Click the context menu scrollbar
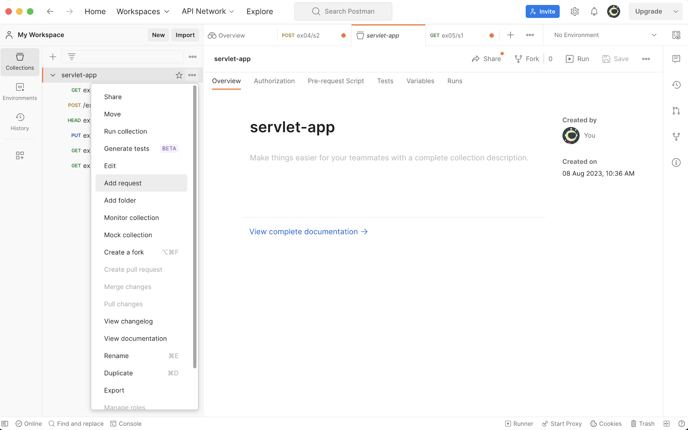 click(195, 227)
